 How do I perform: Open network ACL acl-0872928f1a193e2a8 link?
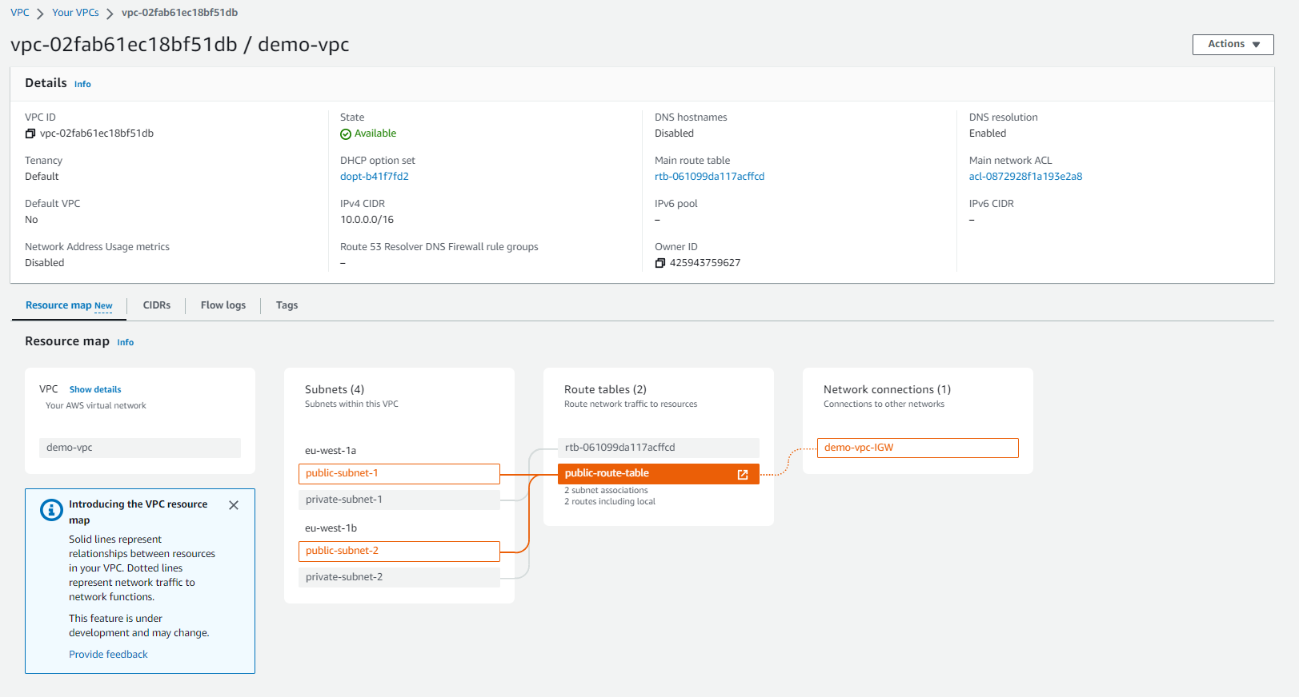(x=1025, y=177)
